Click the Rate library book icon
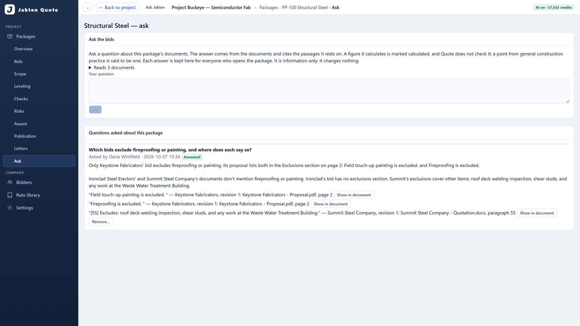This screenshot has width=580, height=326. 10,195
